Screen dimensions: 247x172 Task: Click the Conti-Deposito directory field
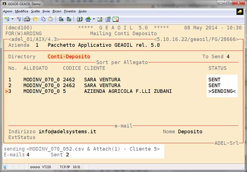(69, 57)
